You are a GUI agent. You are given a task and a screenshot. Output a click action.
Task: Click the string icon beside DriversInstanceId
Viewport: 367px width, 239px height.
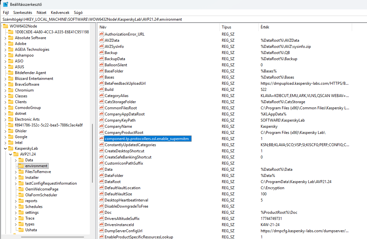tap(101, 224)
